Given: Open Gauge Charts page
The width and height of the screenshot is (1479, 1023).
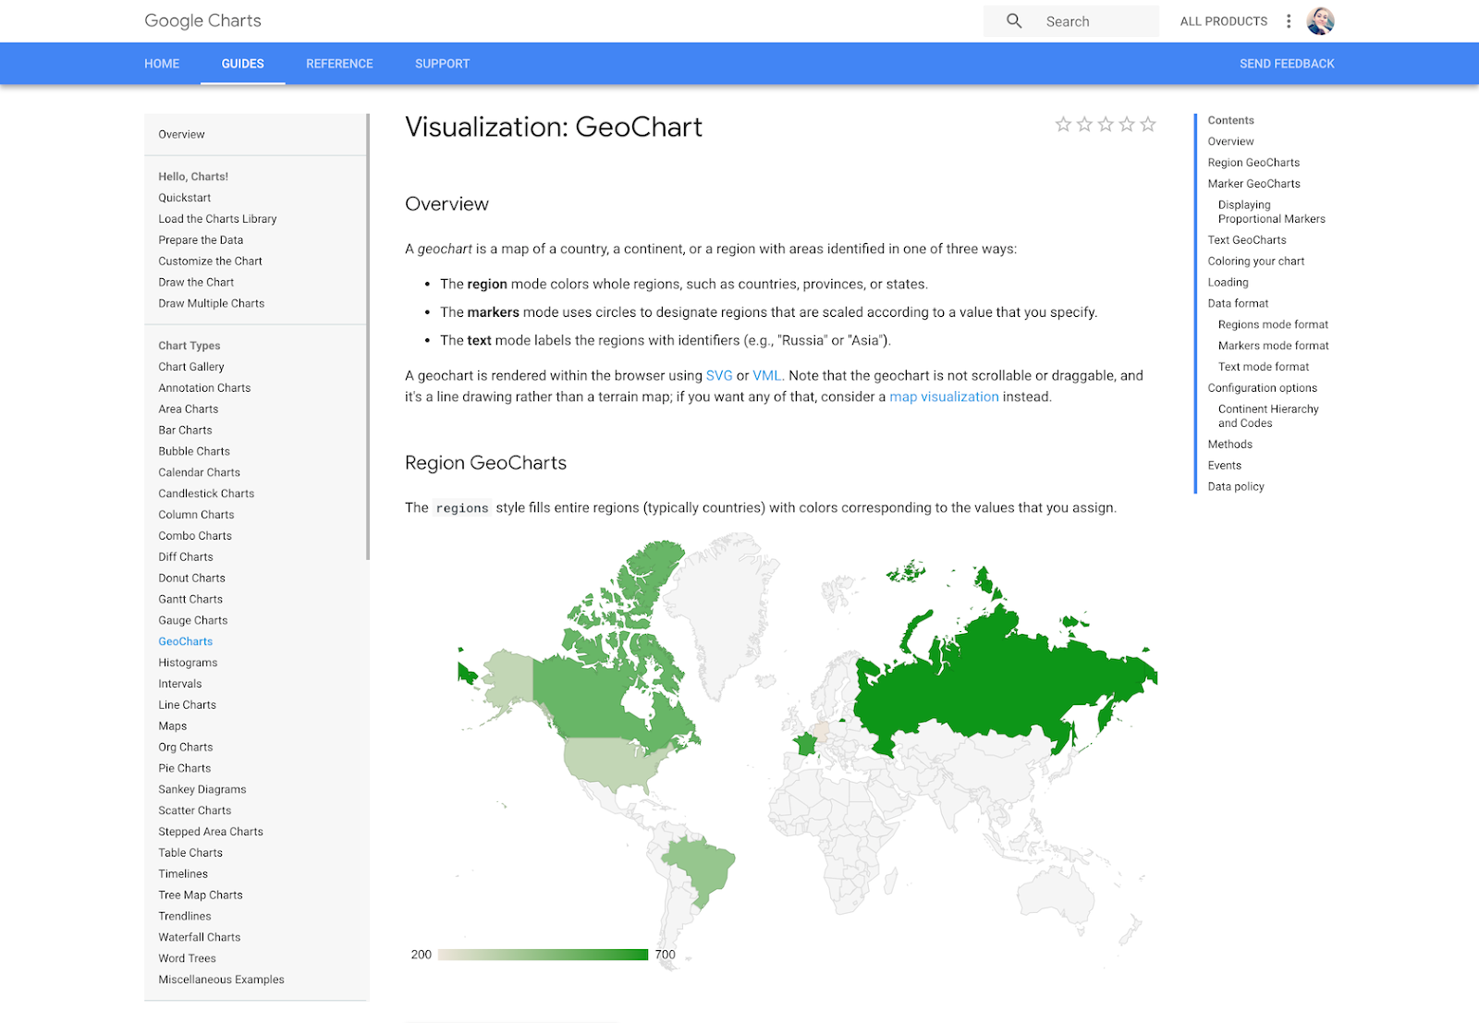Looking at the screenshot, I should pos(192,621).
